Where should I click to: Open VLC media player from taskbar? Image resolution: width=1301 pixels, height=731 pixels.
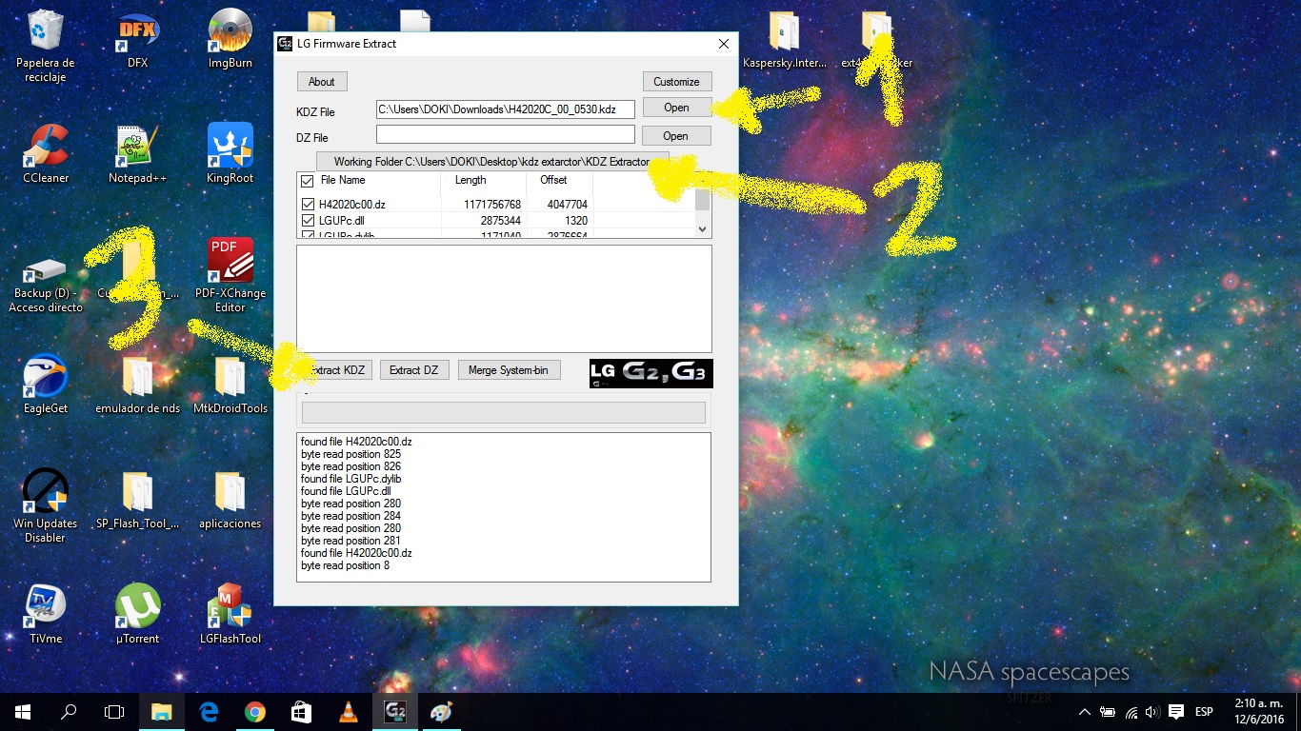pos(348,712)
